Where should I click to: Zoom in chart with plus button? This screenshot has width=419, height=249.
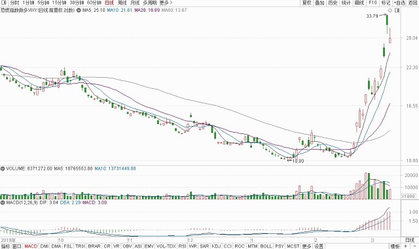406,246
